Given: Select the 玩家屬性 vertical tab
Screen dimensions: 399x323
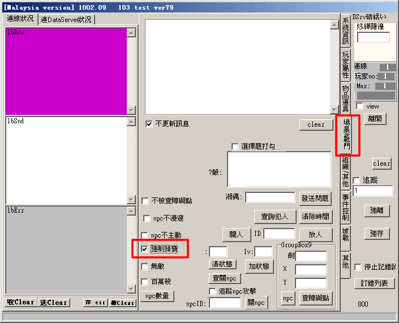Looking at the screenshot, I should pyautogui.click(x=346, y=64).
